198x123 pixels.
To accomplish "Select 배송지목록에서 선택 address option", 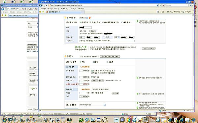I will [103, 22].
